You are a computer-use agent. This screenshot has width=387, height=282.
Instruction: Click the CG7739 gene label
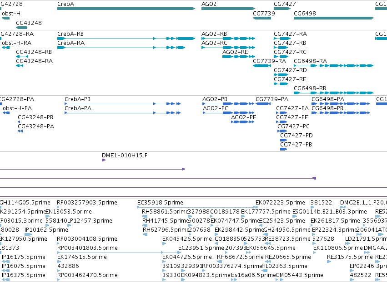[x=264, y=13]
